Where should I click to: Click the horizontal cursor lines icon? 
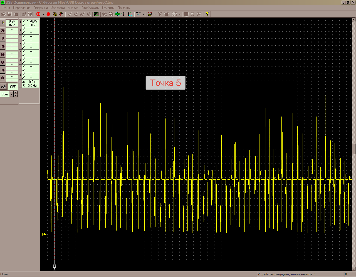pyautogui.click(x=123, y=14)
